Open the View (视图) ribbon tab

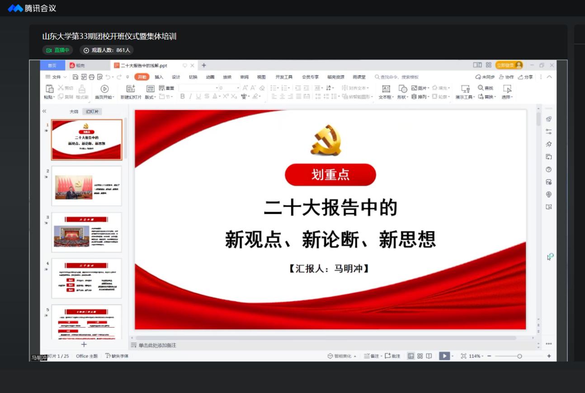click(261, 77)
